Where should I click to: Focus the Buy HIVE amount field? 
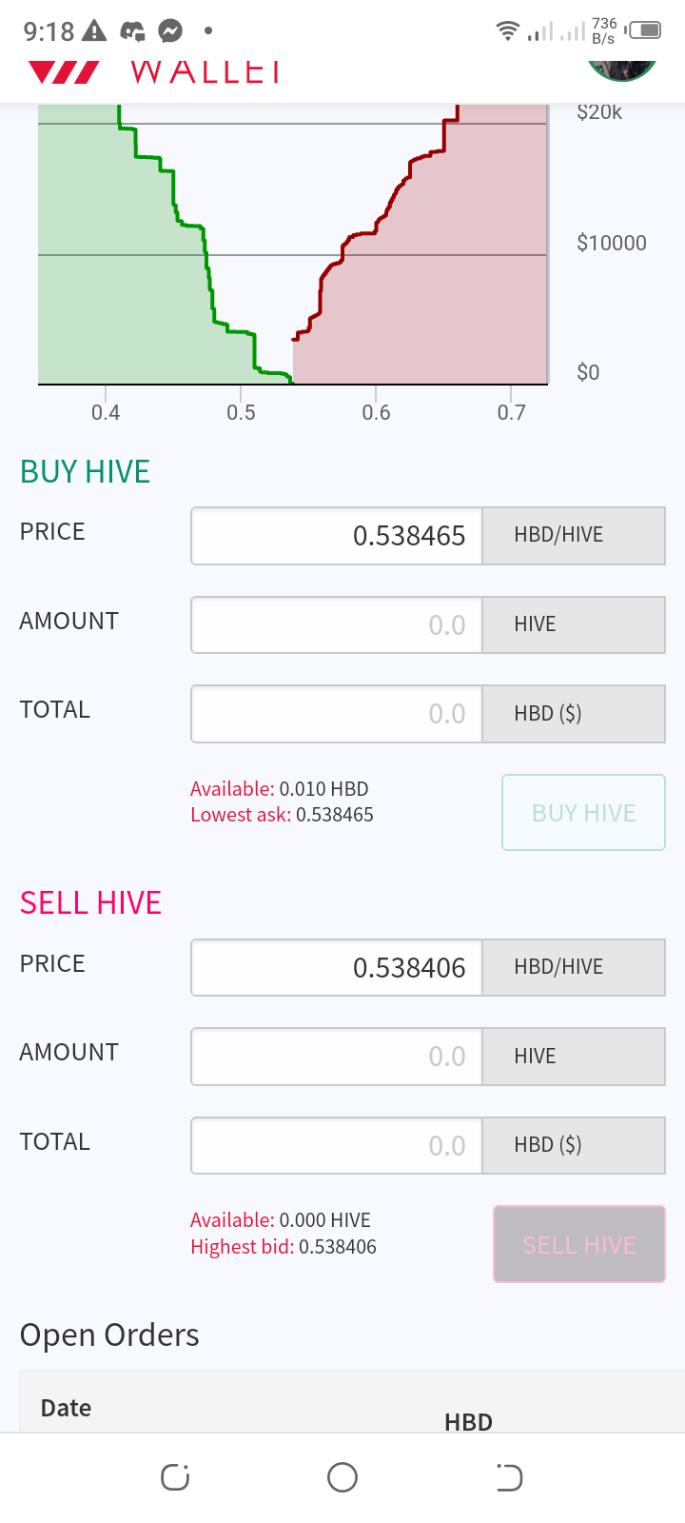pyautogui.click(x=337, y=624)
